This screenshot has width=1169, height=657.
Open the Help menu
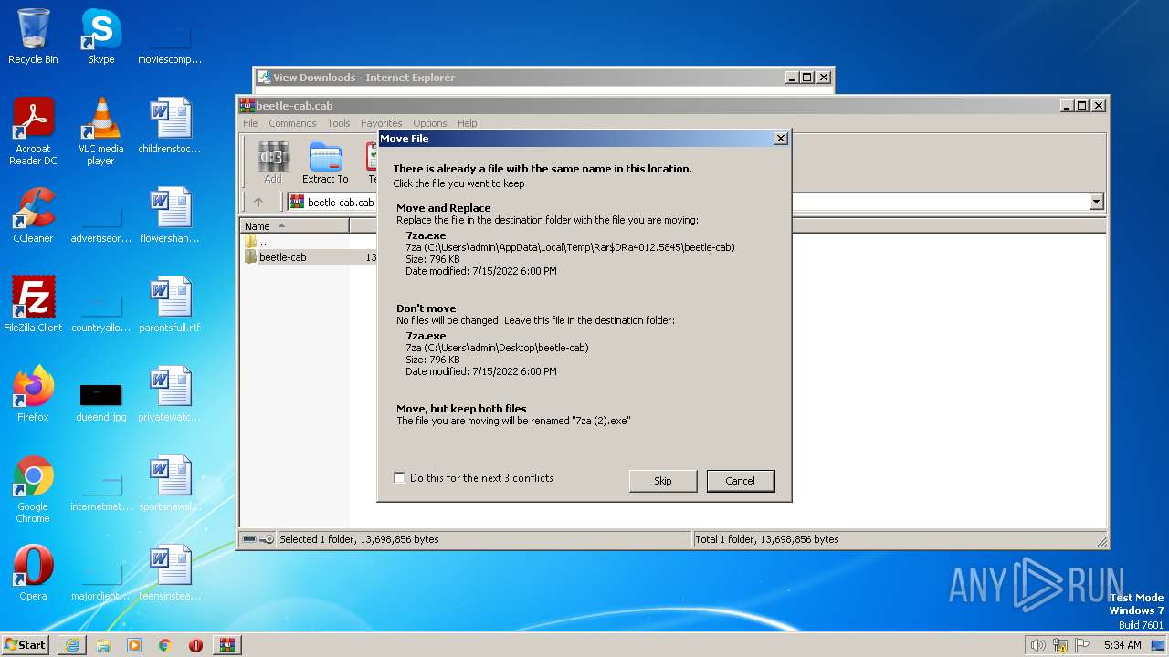(468, 123)
